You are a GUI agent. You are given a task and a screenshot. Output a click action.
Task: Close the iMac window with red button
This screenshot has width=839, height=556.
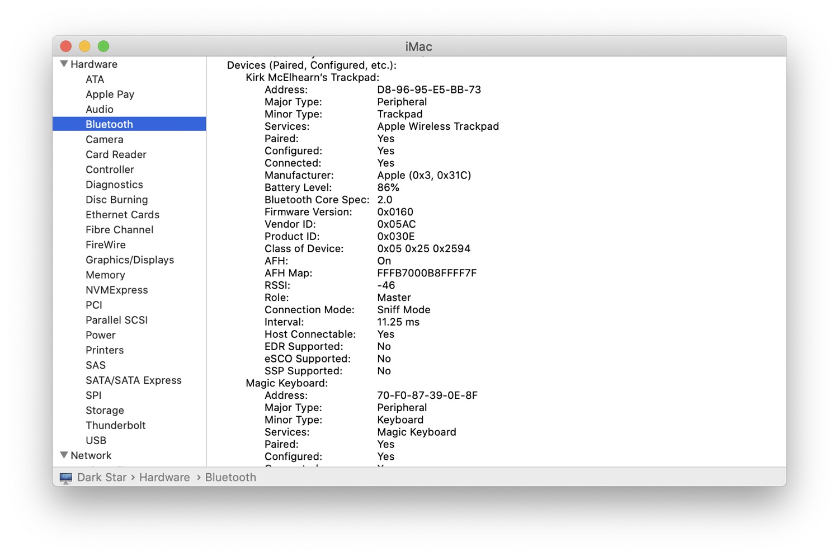pyautogui.click(x=66, y=46)
